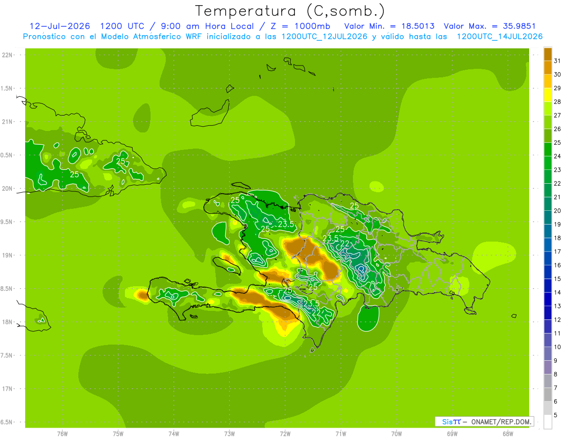Viewport: 570px width, 440px height.
Task: Click legend value "5"
Action: [x=556, y=415]
